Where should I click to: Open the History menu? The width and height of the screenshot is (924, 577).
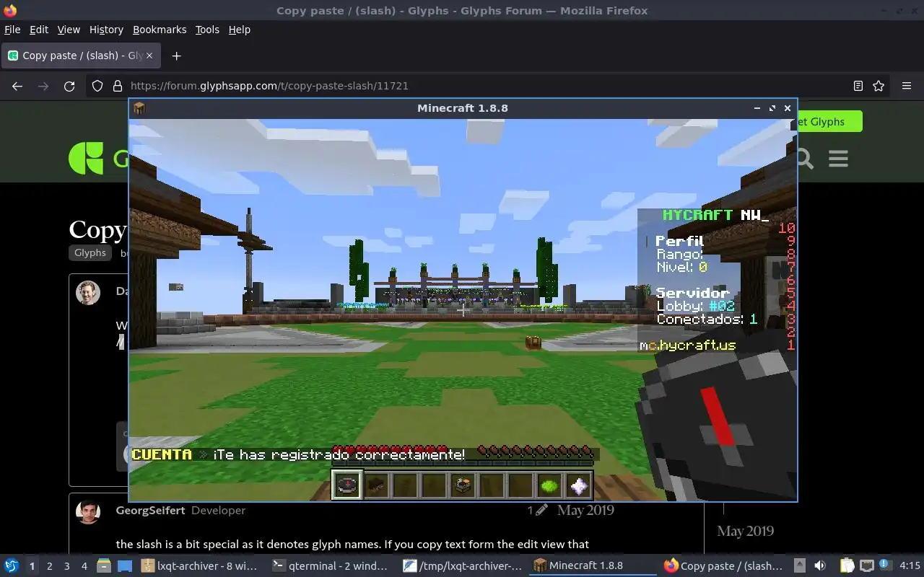click(x=106, y=30)
